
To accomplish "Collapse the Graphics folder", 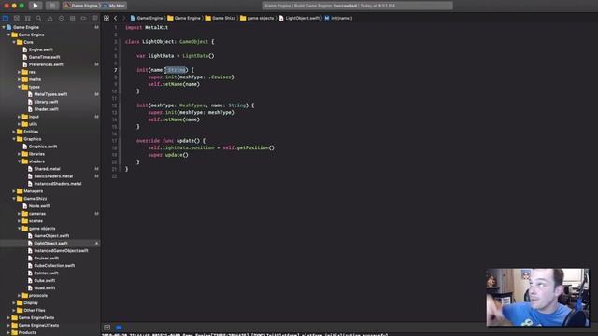I will (14, 139).
